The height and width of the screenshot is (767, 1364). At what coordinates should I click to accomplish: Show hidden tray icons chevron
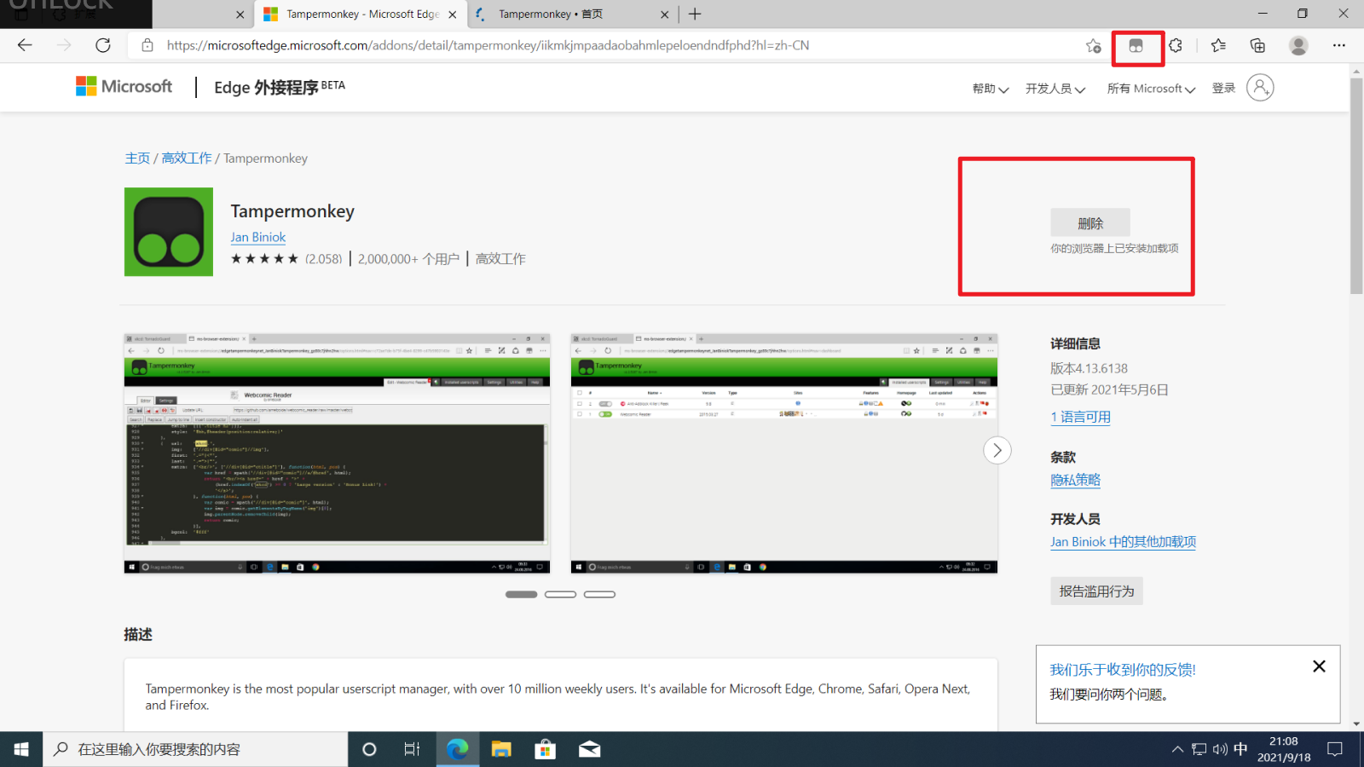point(1177,749)
